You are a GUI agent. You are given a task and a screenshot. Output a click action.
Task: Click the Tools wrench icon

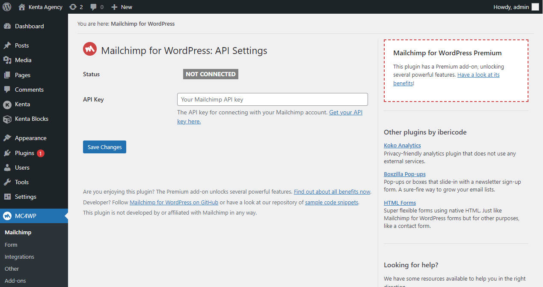click(x=7, y=182)
